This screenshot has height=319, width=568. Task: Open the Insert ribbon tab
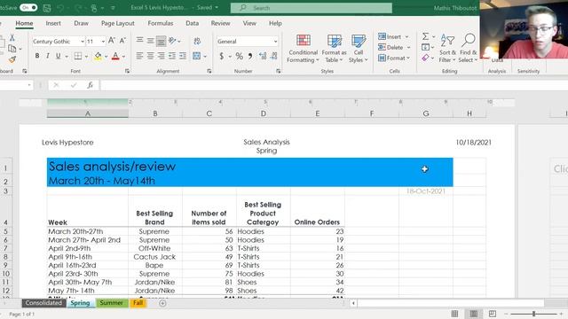53,23
